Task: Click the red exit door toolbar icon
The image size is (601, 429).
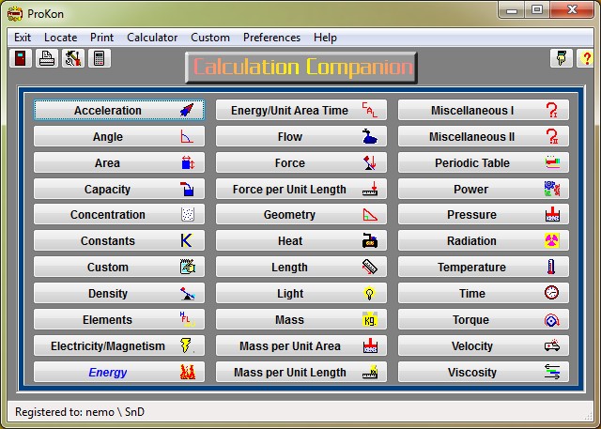Action: pyautogui.click(x=20, y=59)
